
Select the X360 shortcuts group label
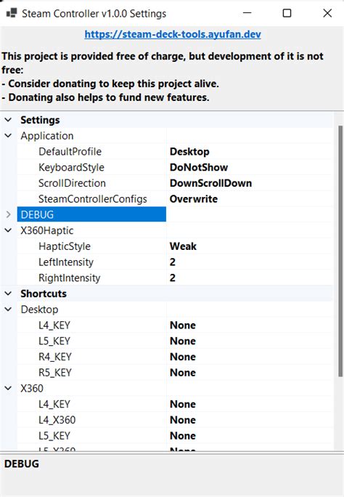32,388
